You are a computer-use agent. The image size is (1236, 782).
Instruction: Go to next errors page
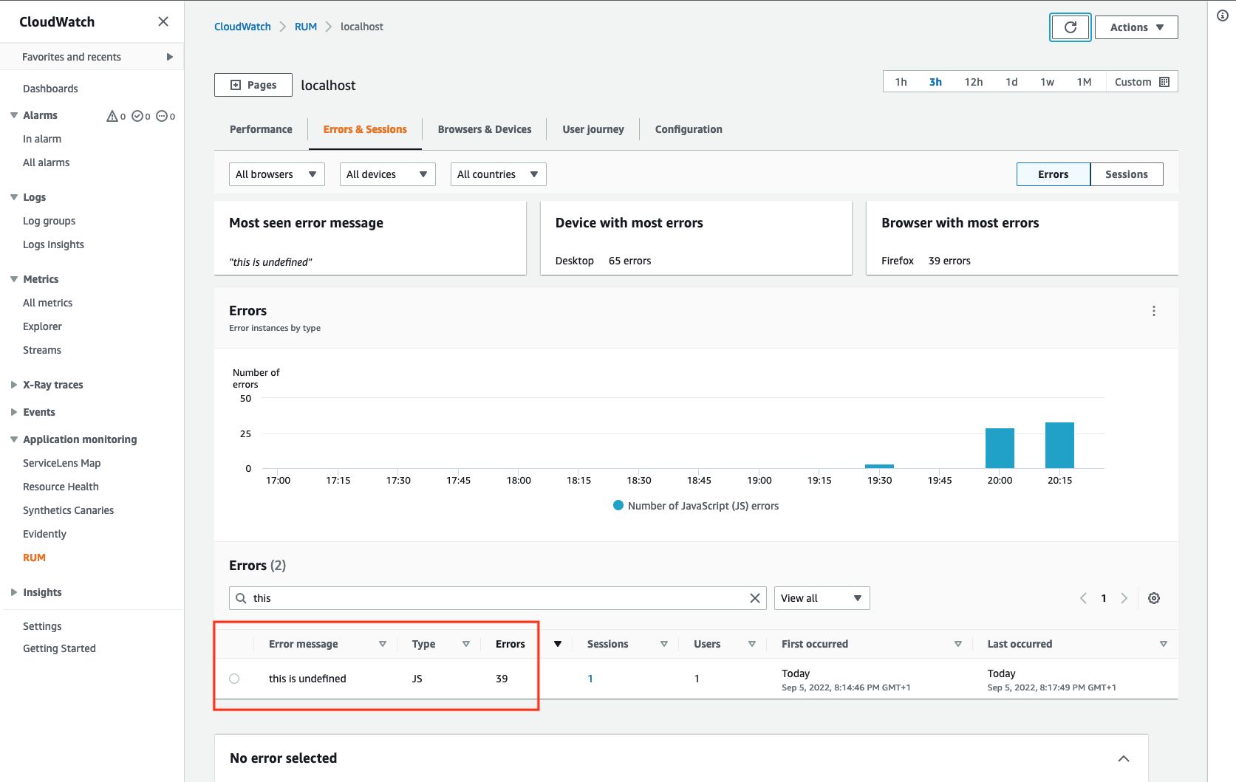coord(1124,598)
